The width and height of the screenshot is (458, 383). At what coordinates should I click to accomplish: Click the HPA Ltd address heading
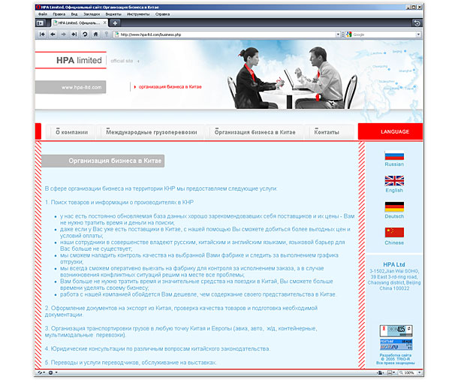[x=394, y=264]
